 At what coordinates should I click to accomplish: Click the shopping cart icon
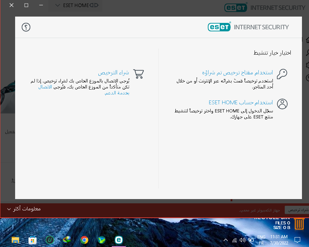[139, 74]
